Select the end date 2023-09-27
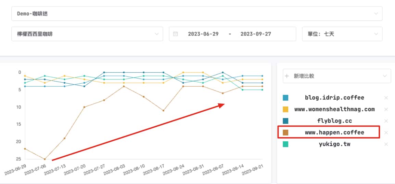395x184 pixels. point(256,34)
